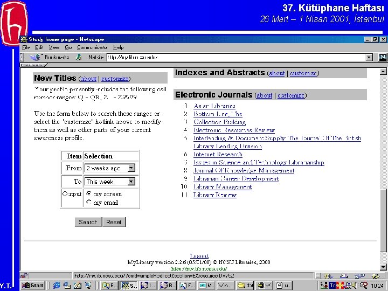Click the third quick launch icon

[x=78, y=285]
